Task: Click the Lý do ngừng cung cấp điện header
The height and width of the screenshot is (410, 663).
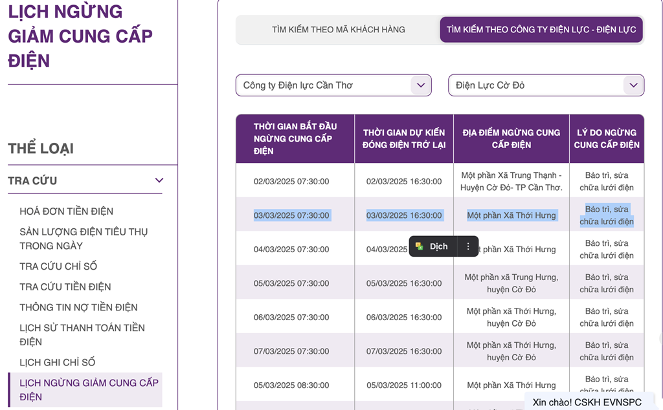Action: coord(606,138)
